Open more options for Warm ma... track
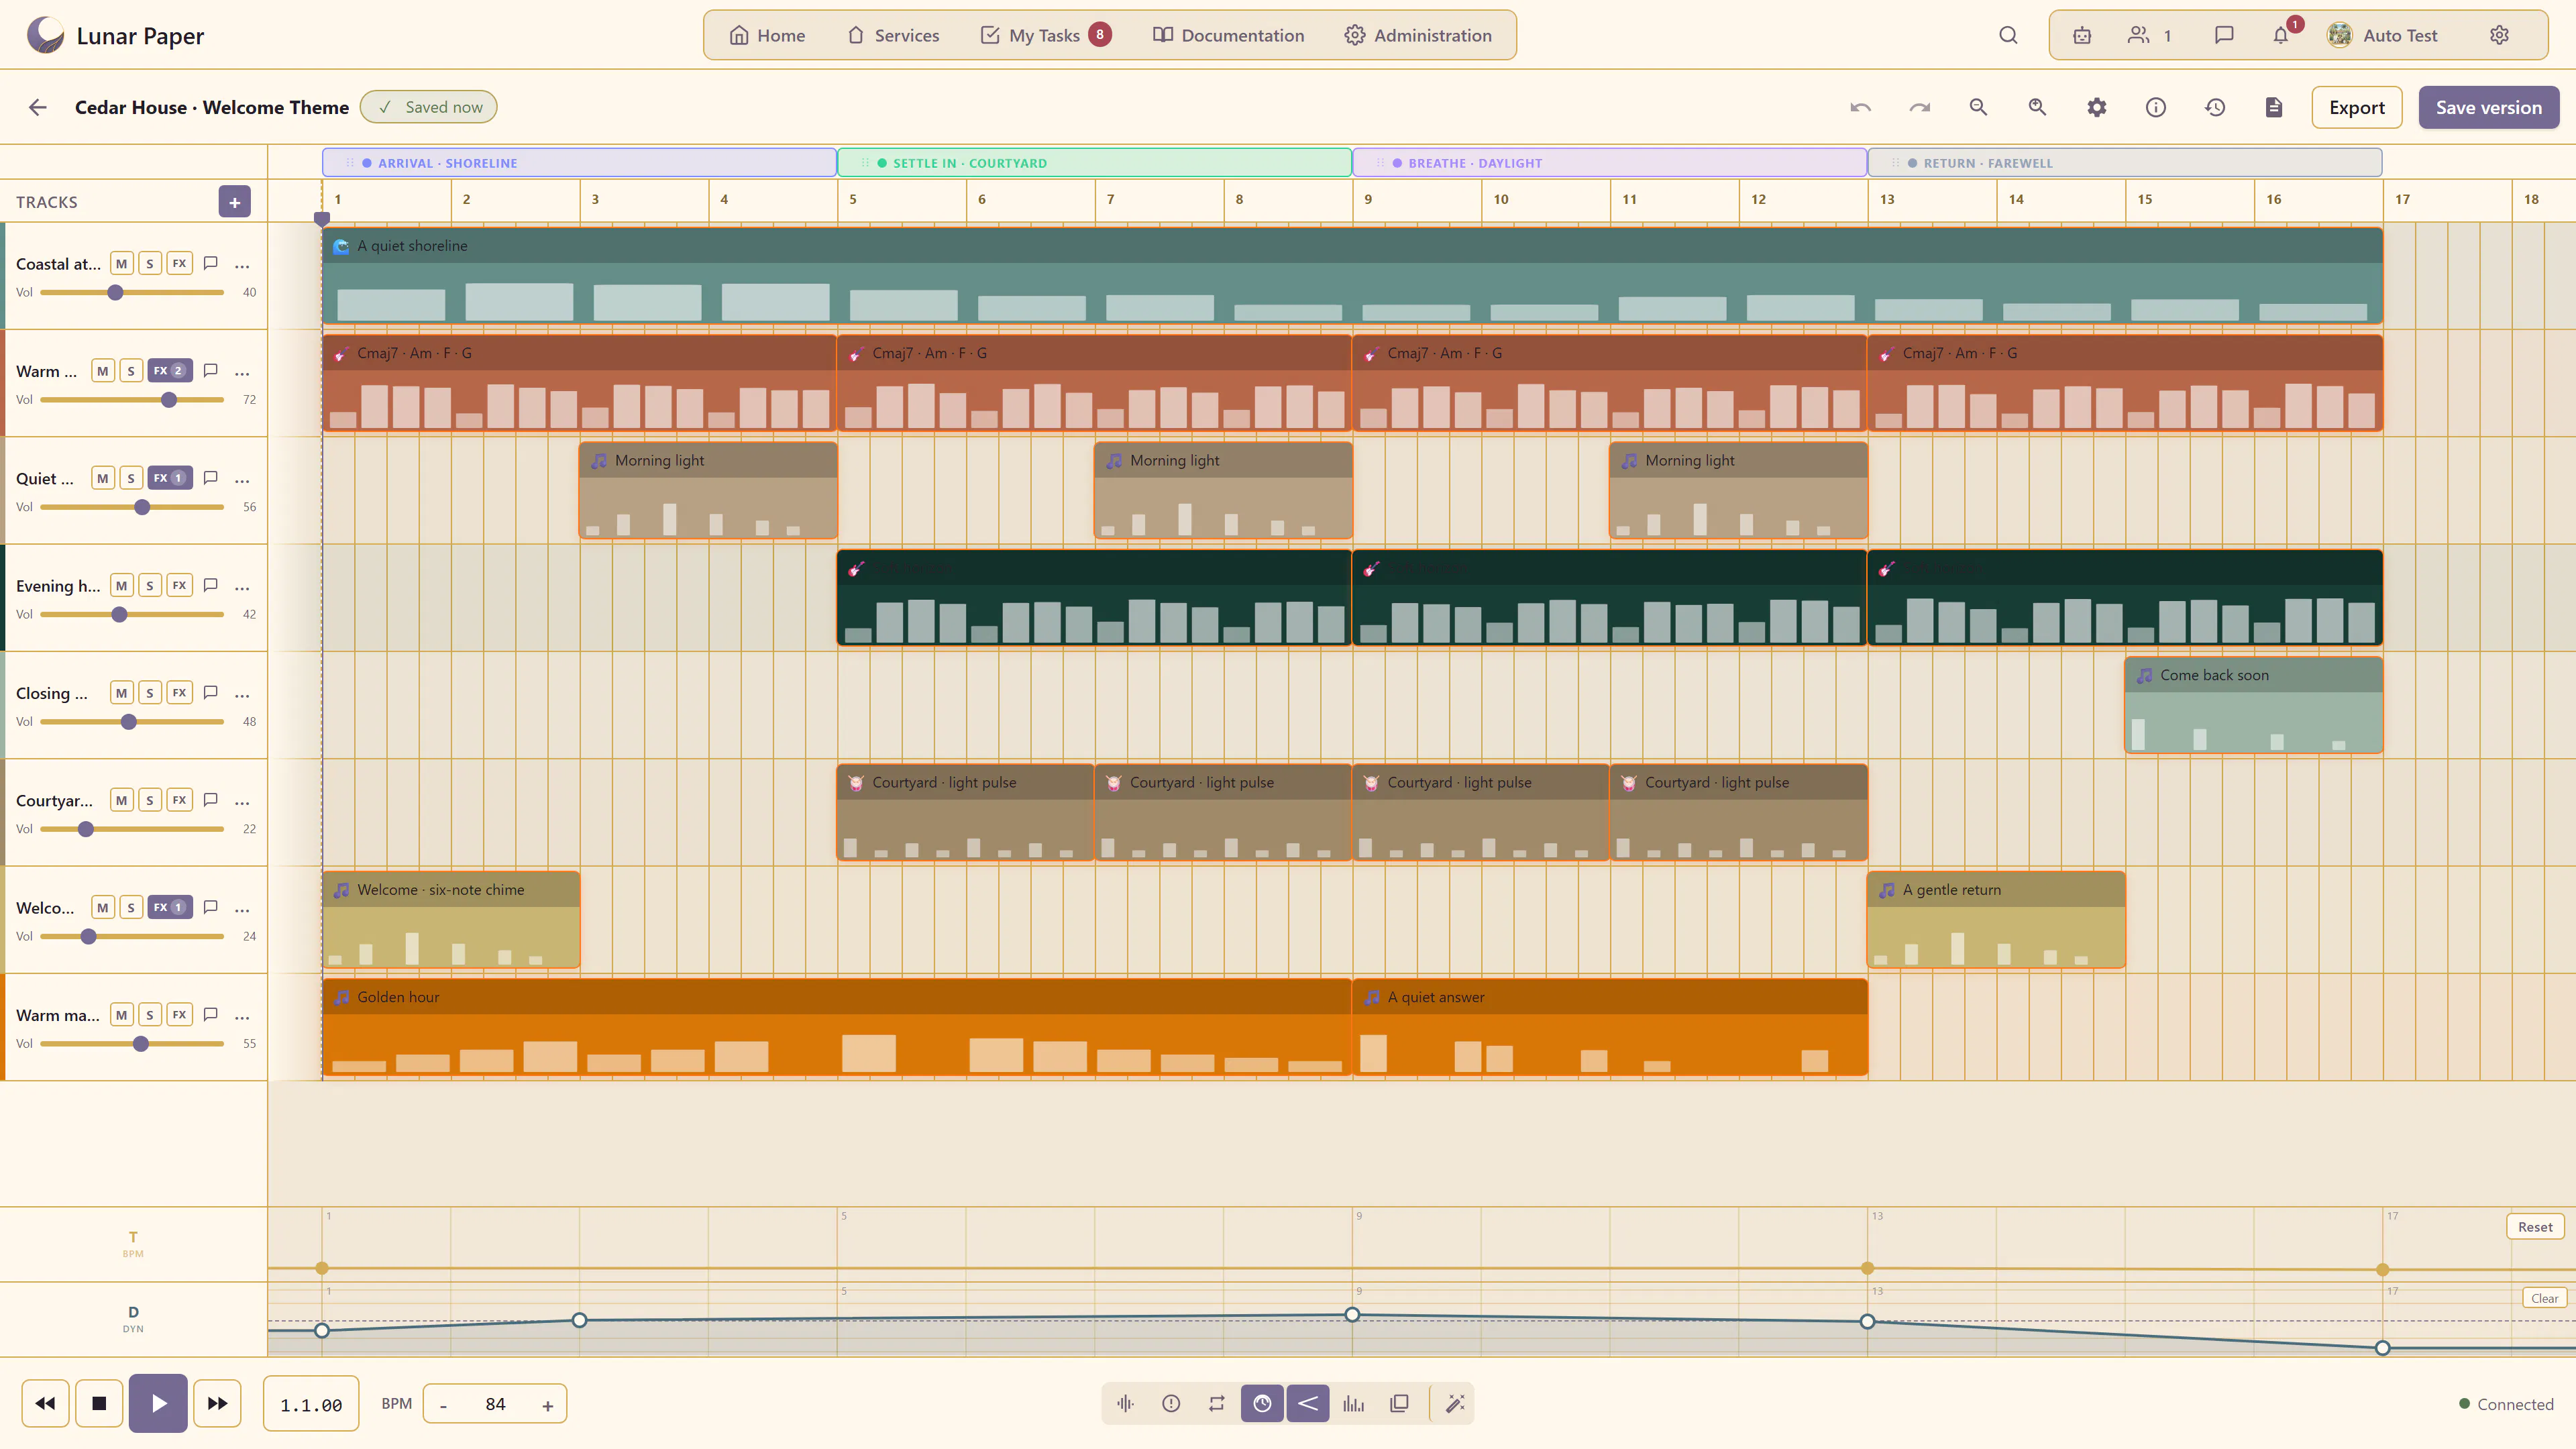2576x1449 pixels. 242,1015
